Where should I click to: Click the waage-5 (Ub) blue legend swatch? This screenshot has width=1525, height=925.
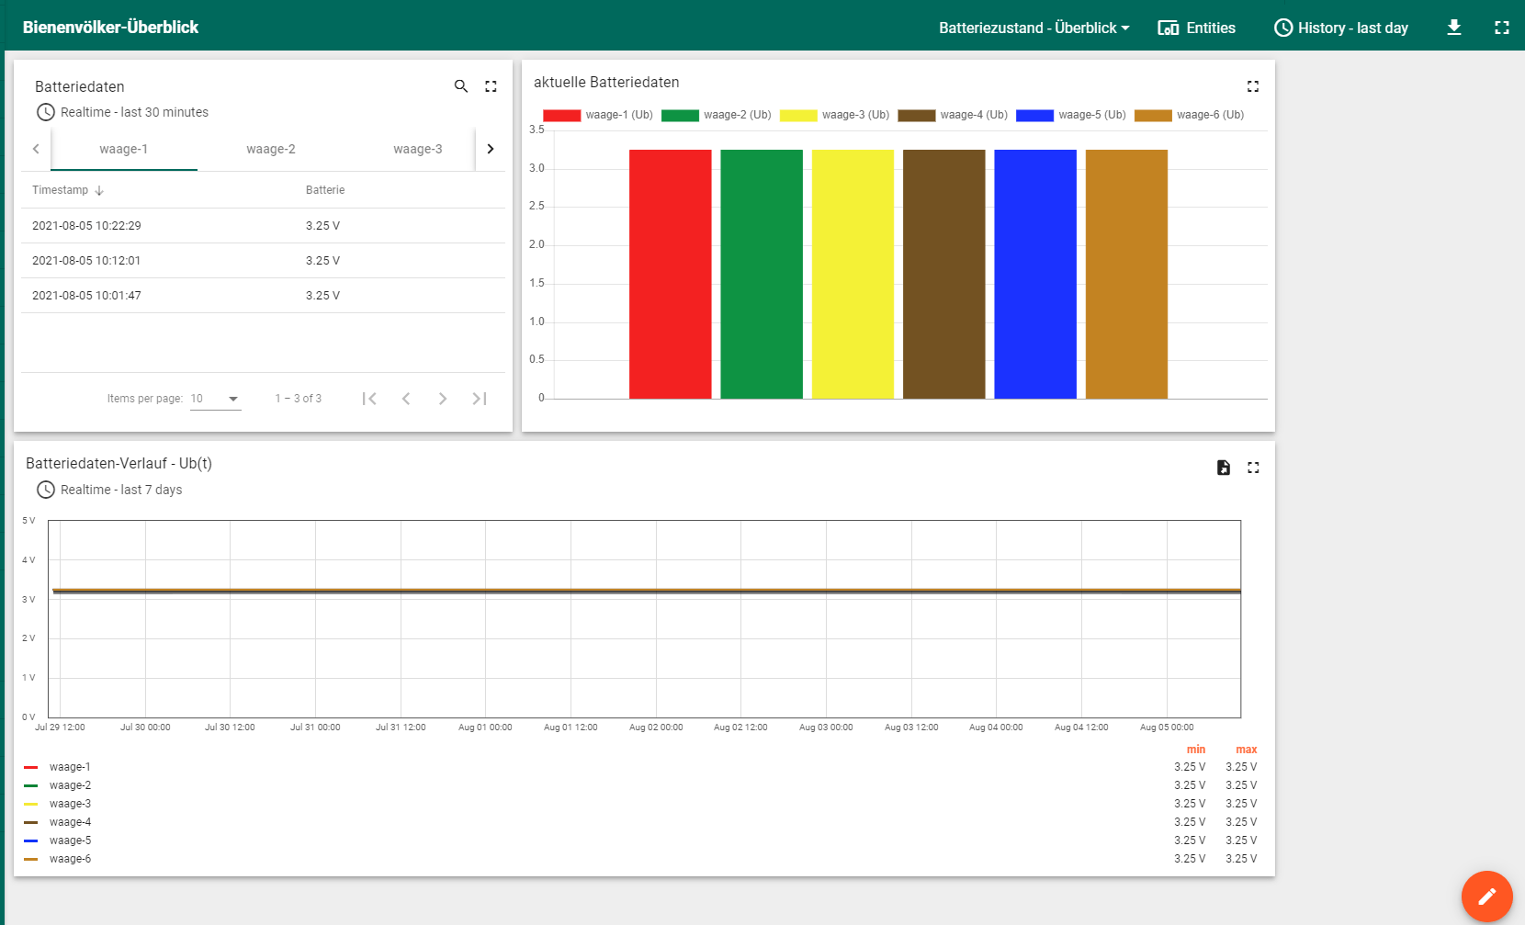coord(1034,115)
